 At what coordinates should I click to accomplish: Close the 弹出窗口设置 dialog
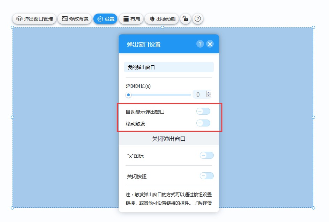click(210, 44)
